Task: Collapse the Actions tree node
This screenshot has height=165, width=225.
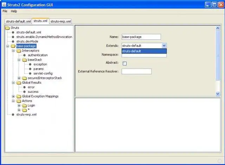Action: click(13, 101)
